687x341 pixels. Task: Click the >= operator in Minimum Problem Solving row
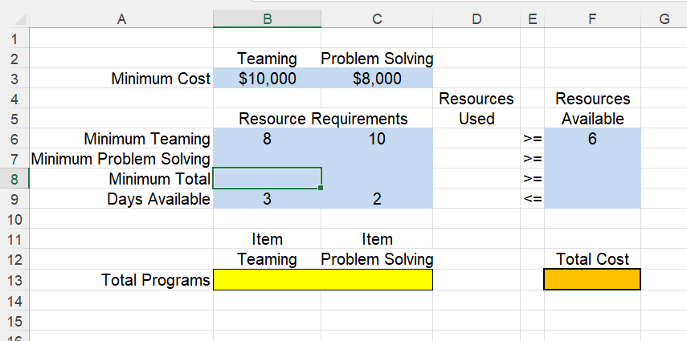click(533, 159)
